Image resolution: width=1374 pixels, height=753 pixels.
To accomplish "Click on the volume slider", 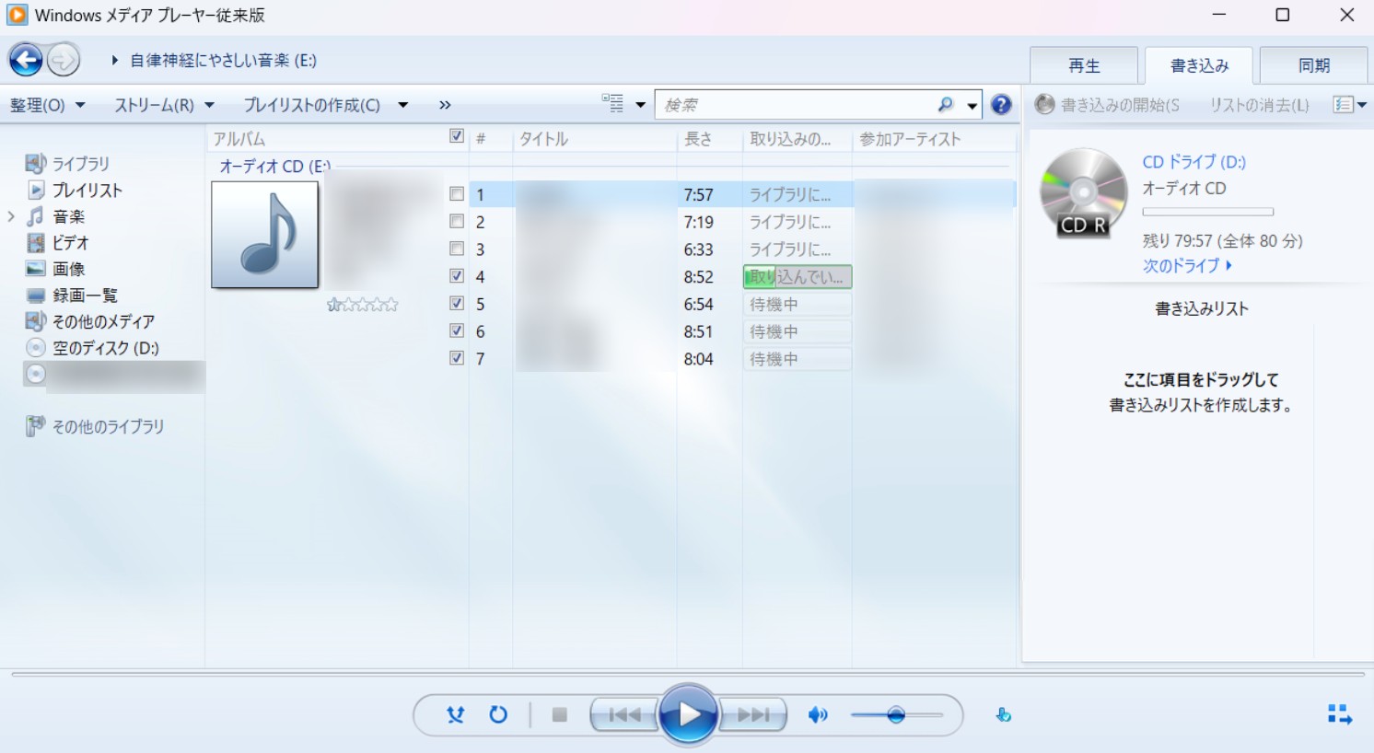I will tap(897, 714).
